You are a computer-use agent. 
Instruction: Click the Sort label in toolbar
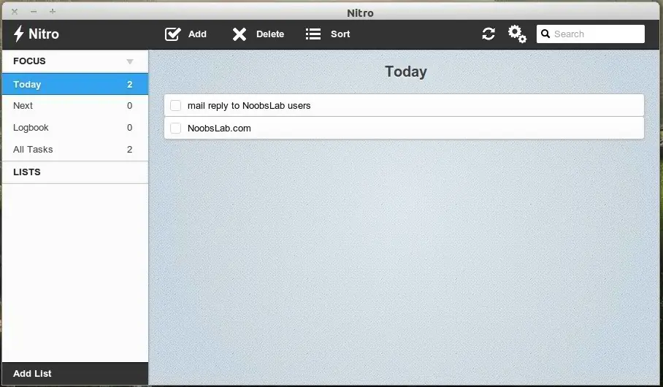[340, 34]
